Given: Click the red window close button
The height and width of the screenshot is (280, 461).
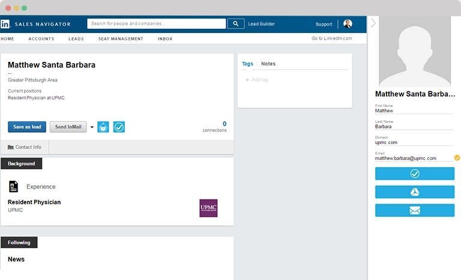Looking at the screenshot, I should click(x=8, y=8).
